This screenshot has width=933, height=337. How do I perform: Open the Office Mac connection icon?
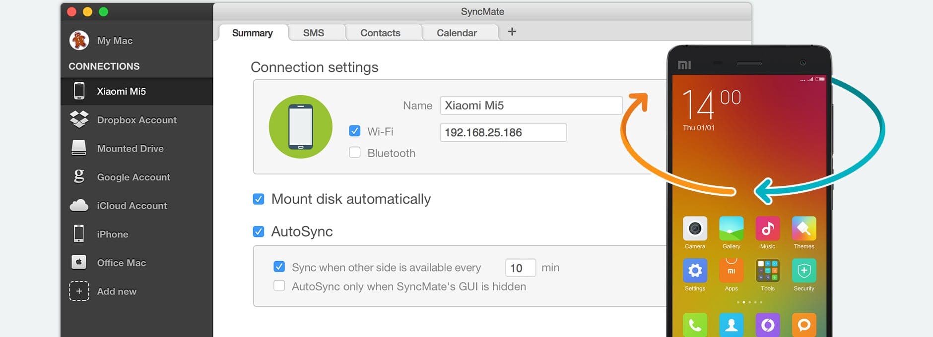79,262
